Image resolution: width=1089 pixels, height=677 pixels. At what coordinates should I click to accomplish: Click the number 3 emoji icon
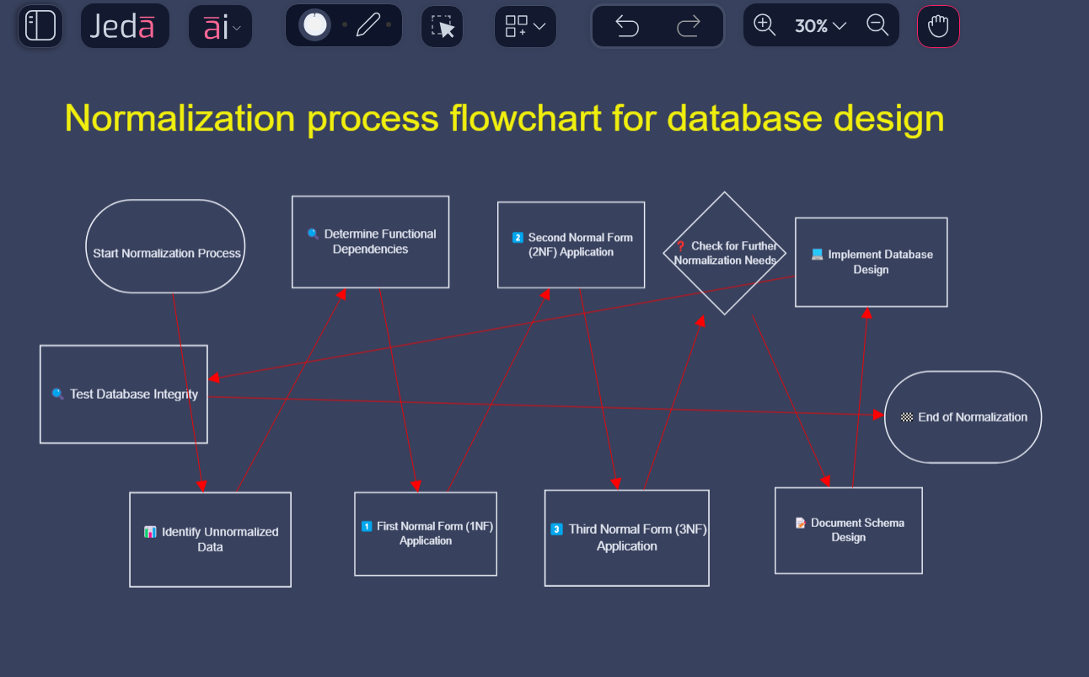pyautogui.click(x=556, y=529)
